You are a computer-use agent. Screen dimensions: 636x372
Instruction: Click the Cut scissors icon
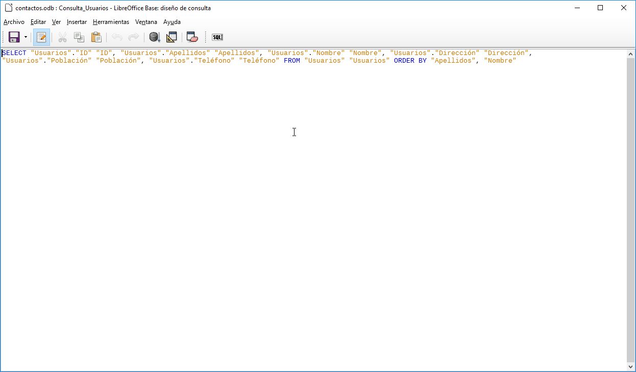pyautogui.click(x=62, y=37)
